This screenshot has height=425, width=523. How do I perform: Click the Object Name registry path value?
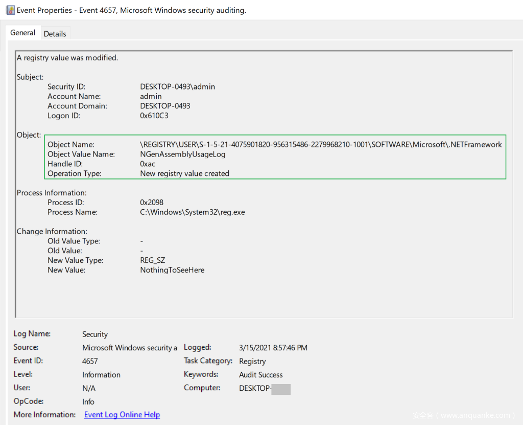pyautogui.click(x=321, y=145)
